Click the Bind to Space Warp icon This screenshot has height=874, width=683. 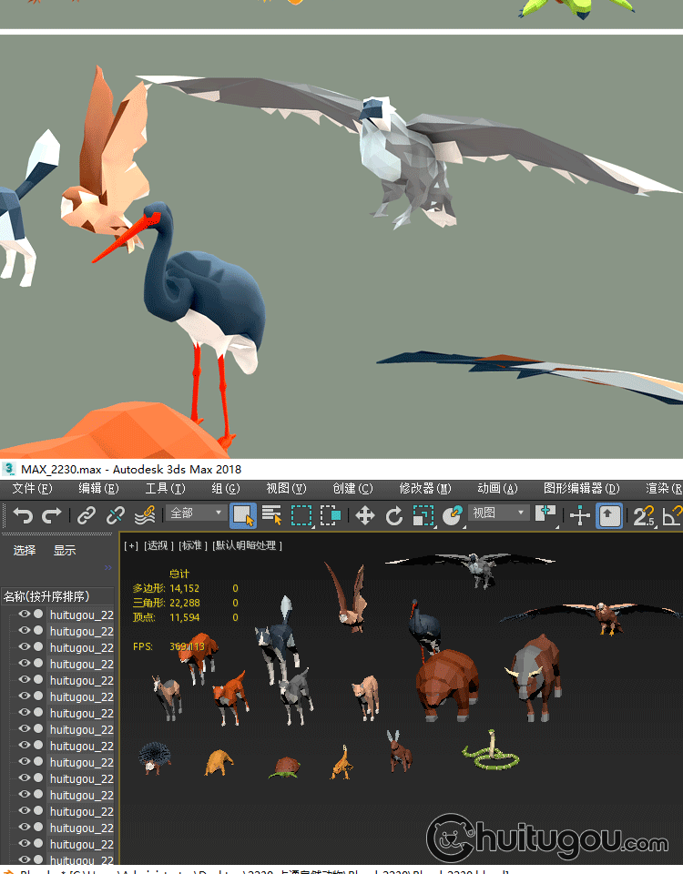click(x=144, y=516)
